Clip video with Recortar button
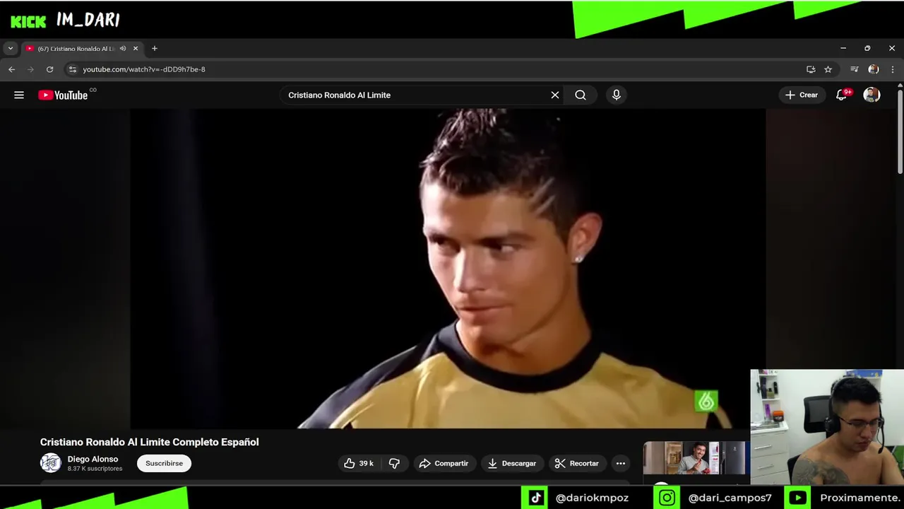This screenshot has width=904, height=509. click(577, 463)
